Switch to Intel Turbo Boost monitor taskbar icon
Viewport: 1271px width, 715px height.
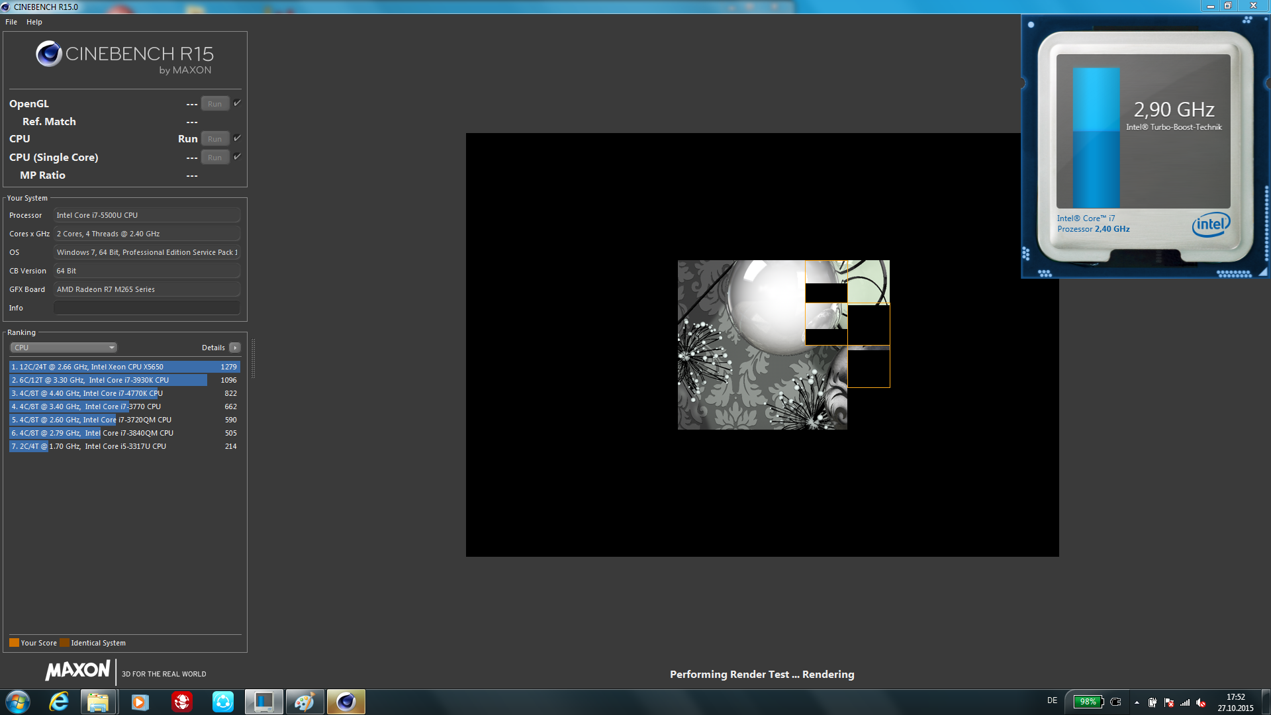264,702
